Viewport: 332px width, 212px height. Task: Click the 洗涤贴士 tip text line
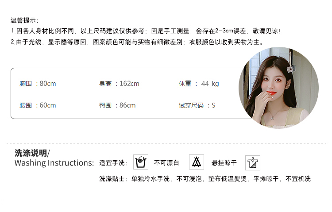205,179
